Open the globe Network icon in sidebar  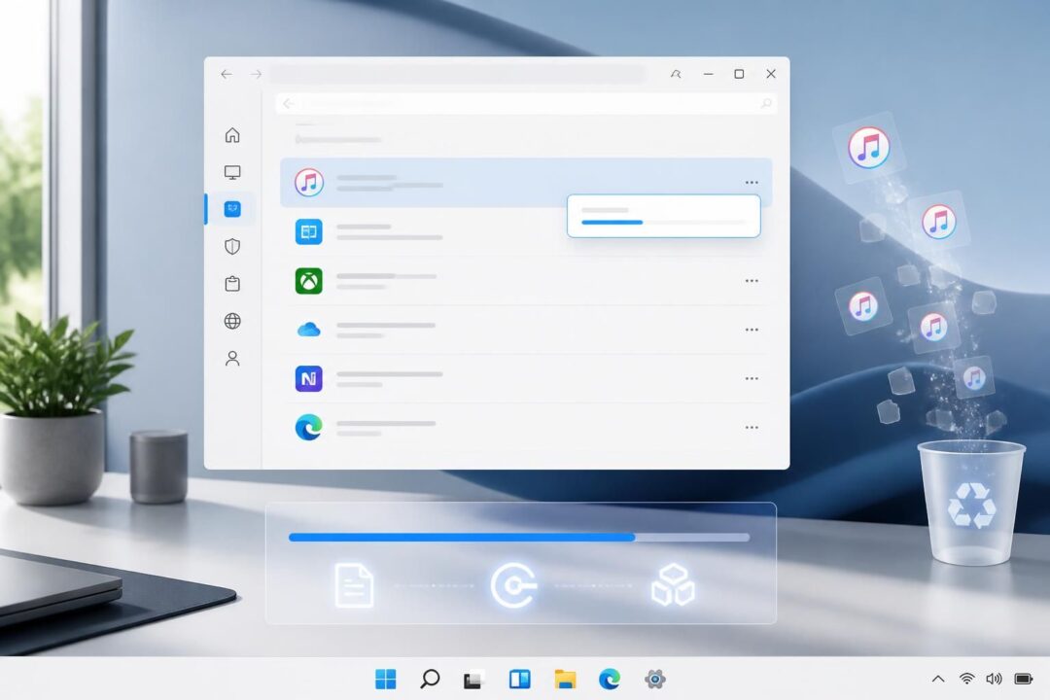pos(232,321)
